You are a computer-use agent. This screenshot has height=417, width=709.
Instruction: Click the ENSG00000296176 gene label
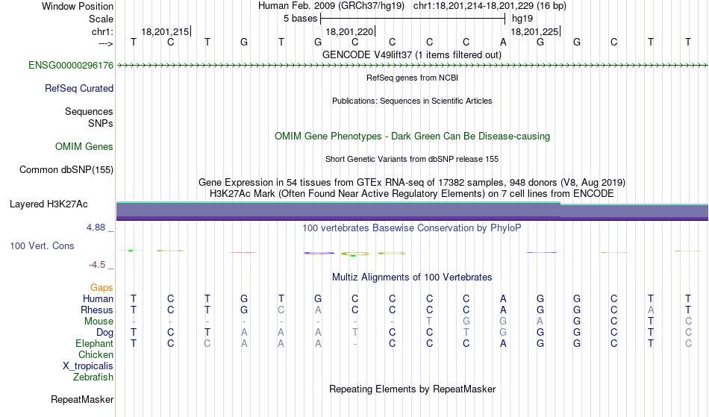[x=71, y=66]
